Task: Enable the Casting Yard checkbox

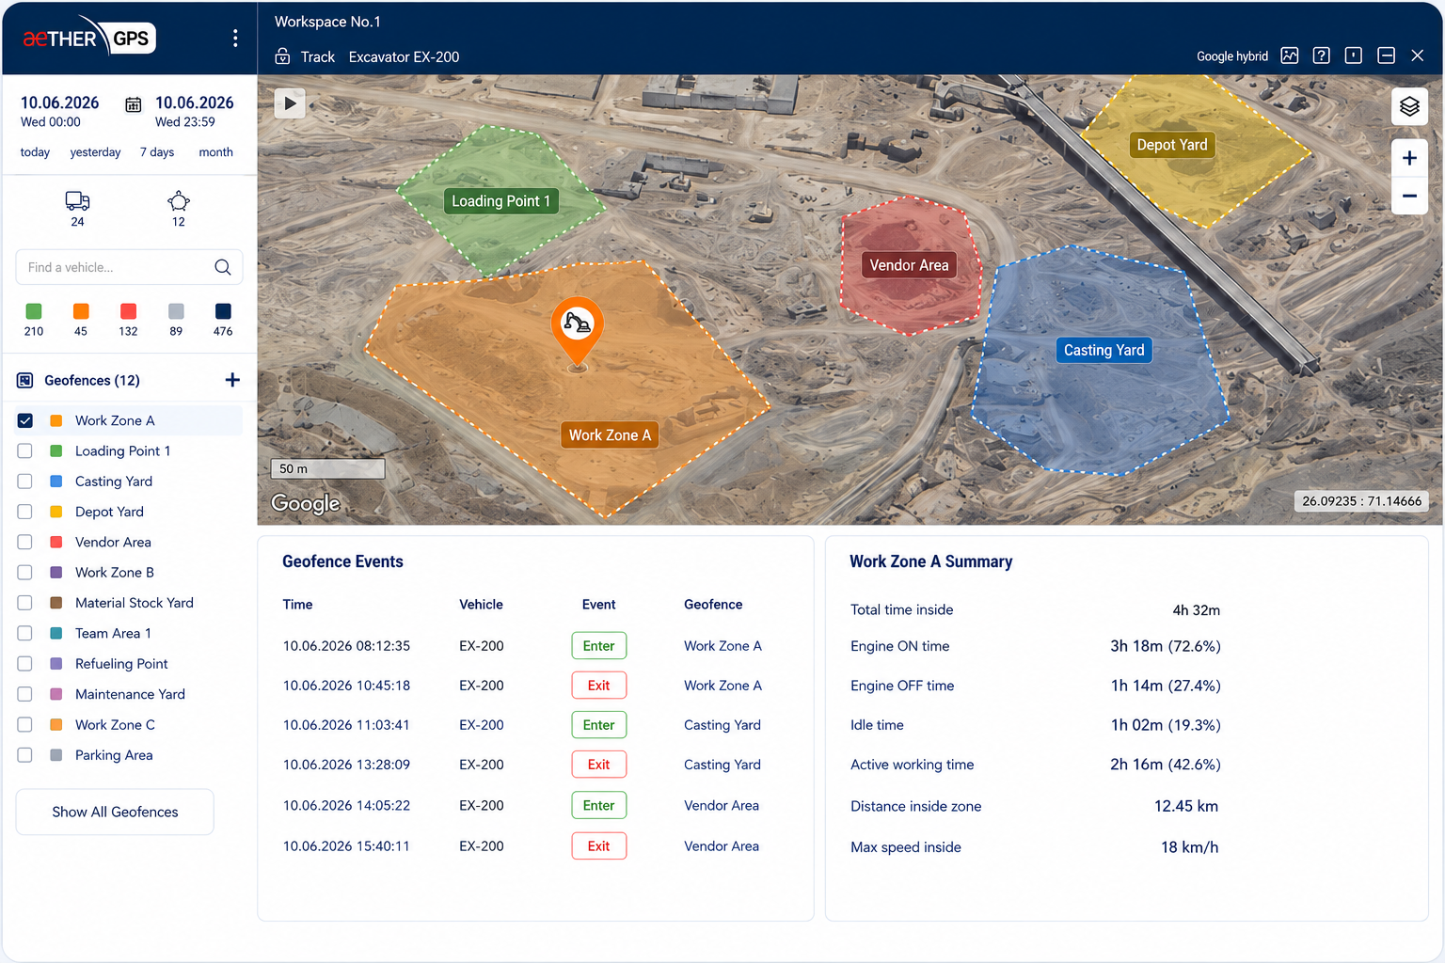Action: coord(25,481)
